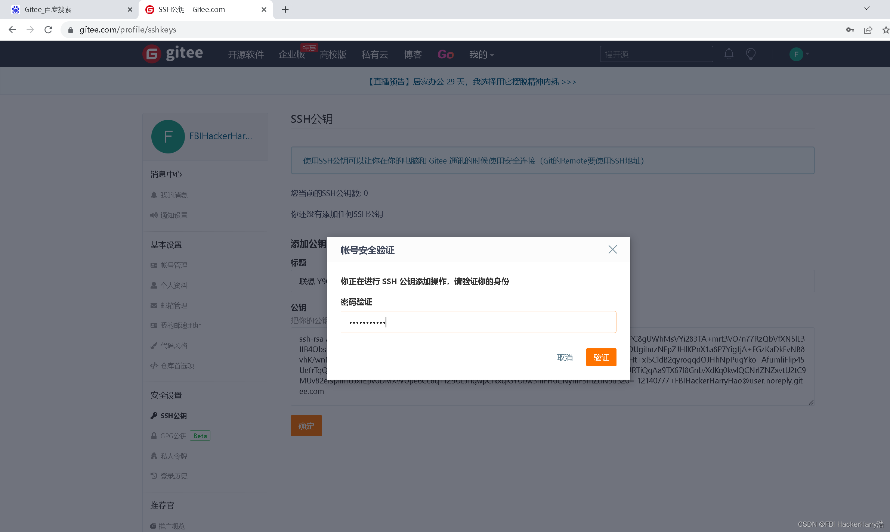Click the address bar URL

click(127, 30)
